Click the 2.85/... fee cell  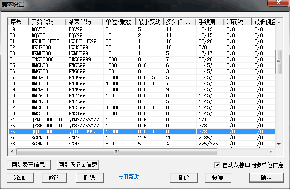pyautogui.click(x=209, y=138)
